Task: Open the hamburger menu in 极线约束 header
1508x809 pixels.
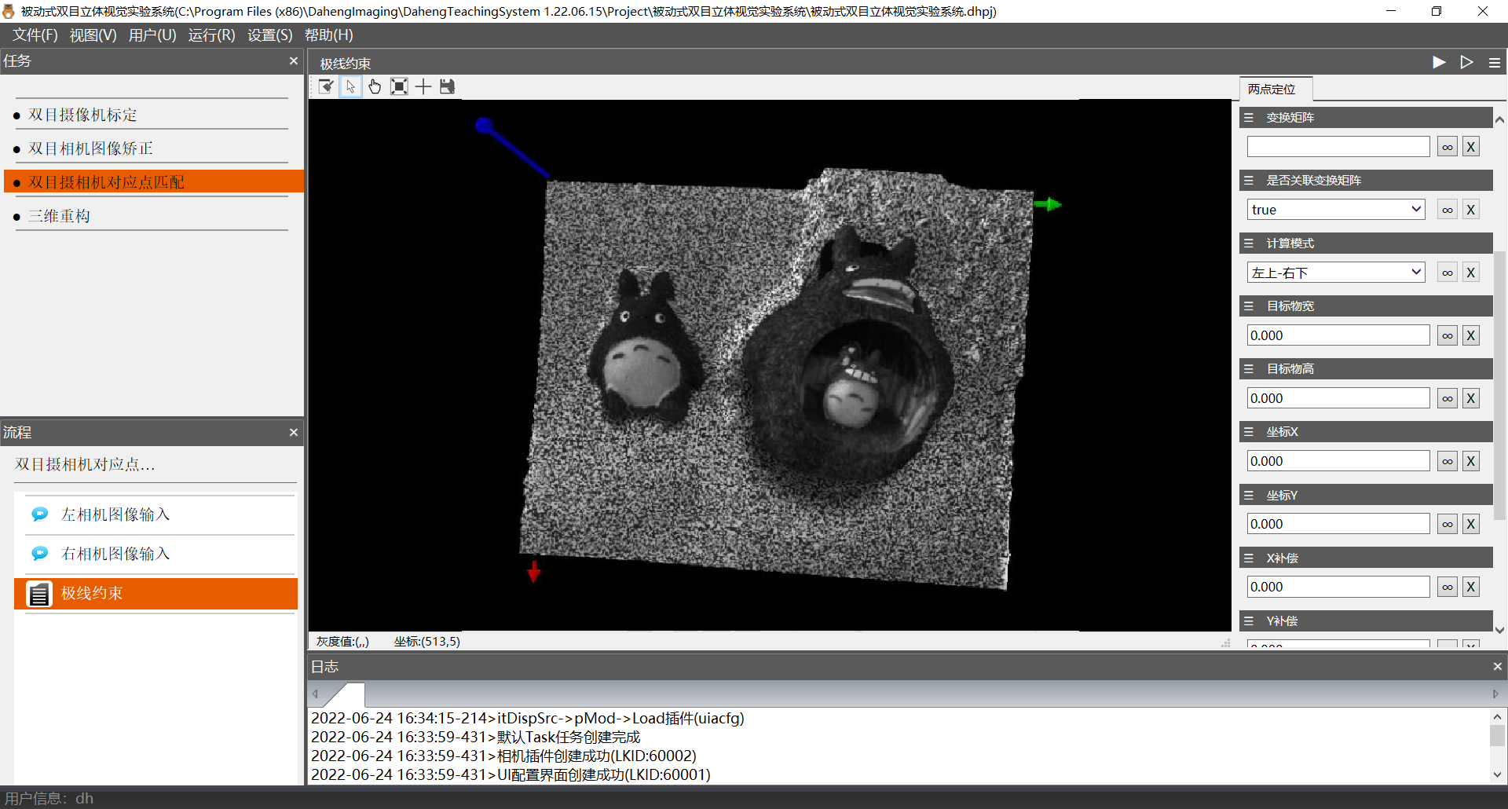Action: pyautogui.click(x=1495, y=63)
